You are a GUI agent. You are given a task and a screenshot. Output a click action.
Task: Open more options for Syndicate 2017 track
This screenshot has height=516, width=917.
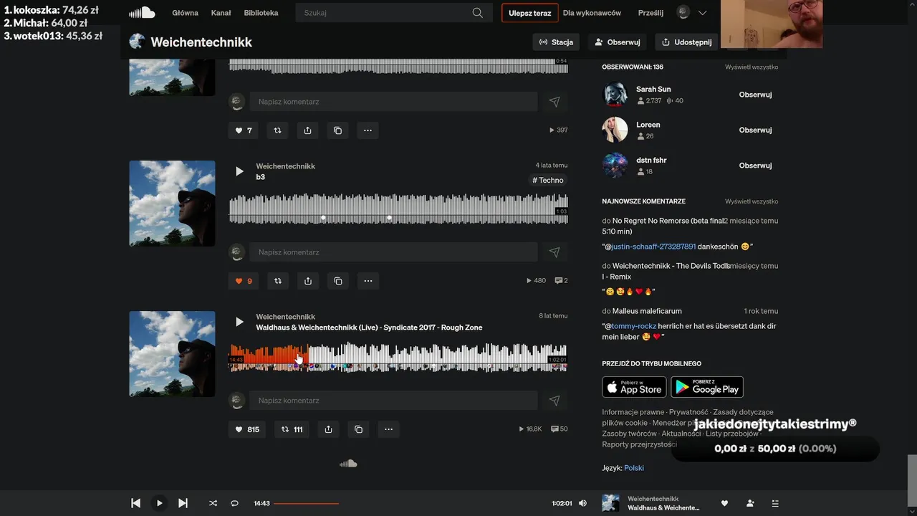[x=388, y=429]
